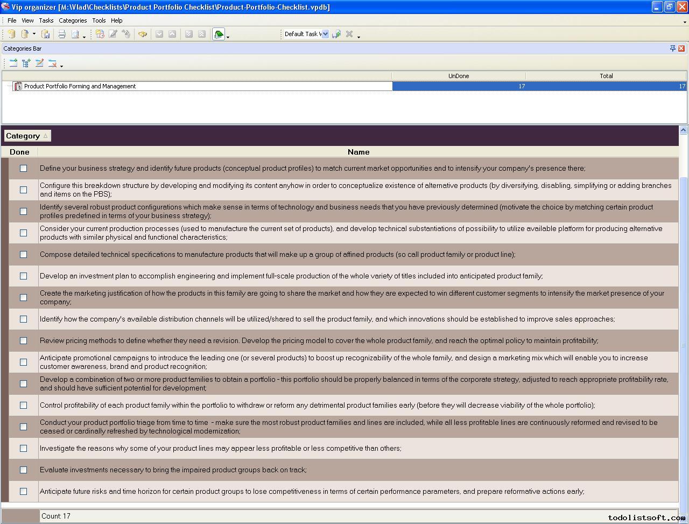The image size is (689, 524).
Task: Click the New Task toolbar icon
Action: coord(100,34)
